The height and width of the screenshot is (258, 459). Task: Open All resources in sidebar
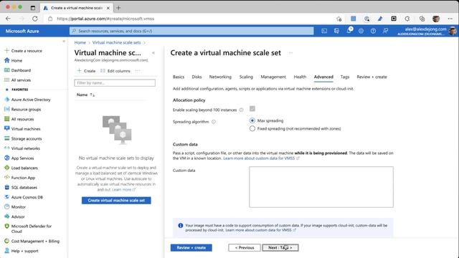click(19, 119)
